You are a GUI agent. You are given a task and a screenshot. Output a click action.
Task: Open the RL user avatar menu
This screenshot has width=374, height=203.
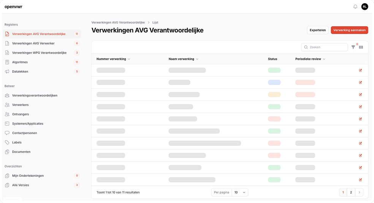pos(364,6)
